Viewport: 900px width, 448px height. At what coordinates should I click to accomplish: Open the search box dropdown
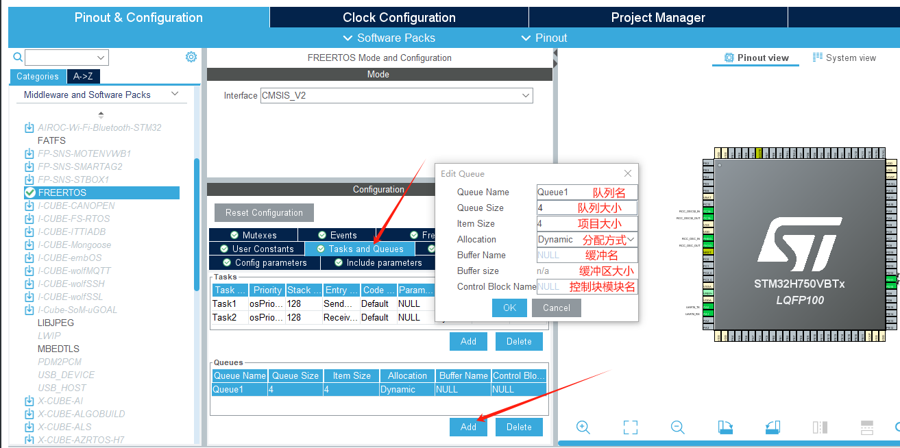(101, 58)
